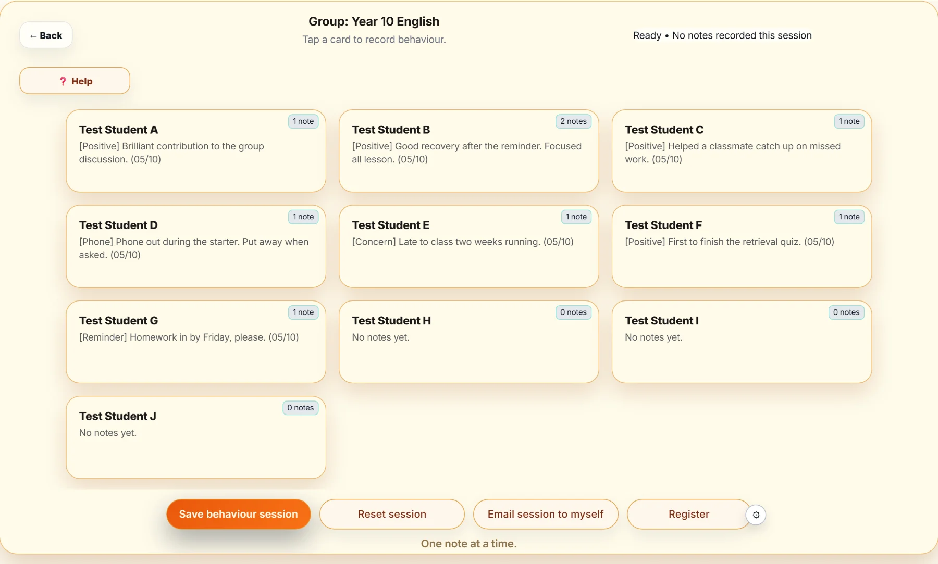The image size is (938, 564).
Task: Click the "1 note" badge on Test Student A
Action: pyautogui.click(x=303, y=121)
